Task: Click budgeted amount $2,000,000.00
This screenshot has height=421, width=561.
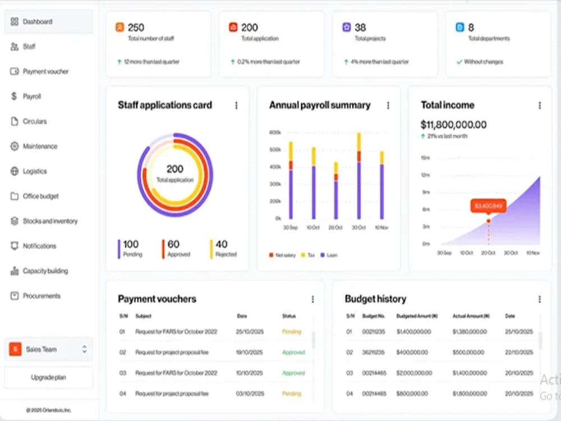Action: tap(414, 373)
